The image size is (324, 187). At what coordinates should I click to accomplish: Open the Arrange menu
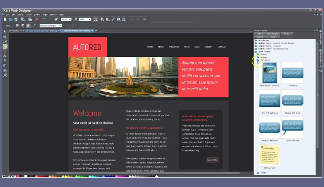point(21,15)
